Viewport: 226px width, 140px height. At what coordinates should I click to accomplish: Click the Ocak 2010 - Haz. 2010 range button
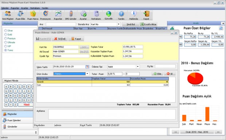[x=197, y=132]
